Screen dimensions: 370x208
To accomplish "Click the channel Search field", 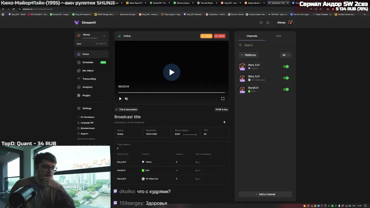I will [x=265, y=45].
